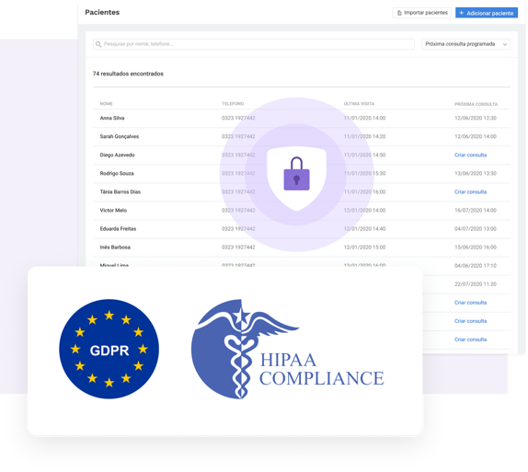Click the NOME column header

pos(106,104)
